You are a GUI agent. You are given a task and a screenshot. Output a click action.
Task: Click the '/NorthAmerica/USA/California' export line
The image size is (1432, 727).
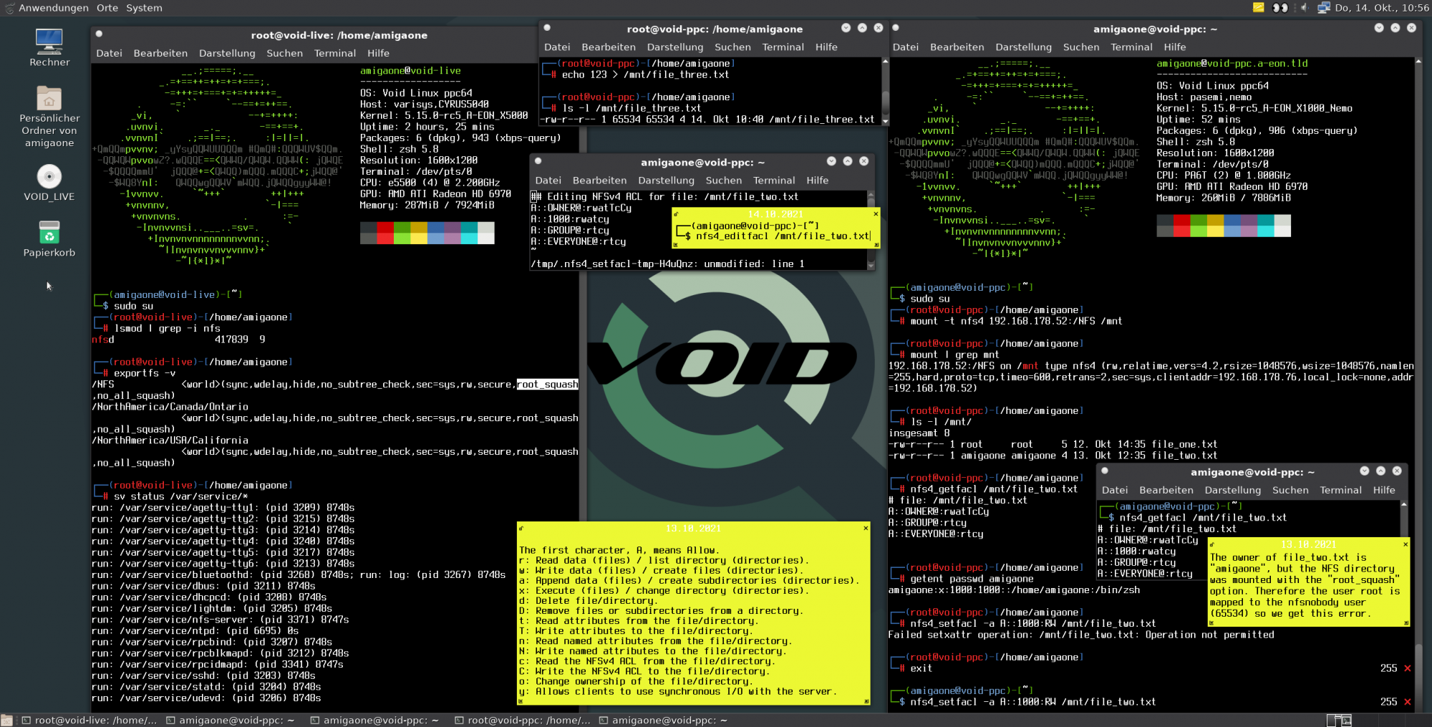click(x=170, y=440)
